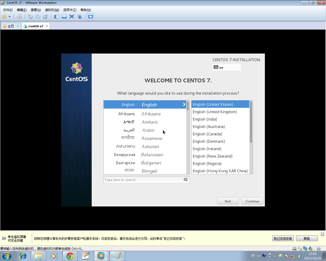Screen dimensions: 326x261
Task: Open the 虚拟机(M) menu
Action: (52, 10)
